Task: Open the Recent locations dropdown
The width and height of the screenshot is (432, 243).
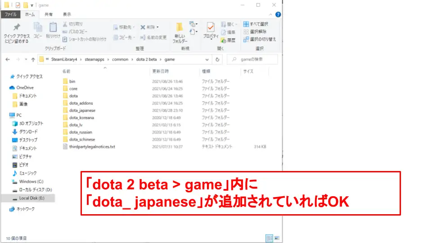Action: 26,59
